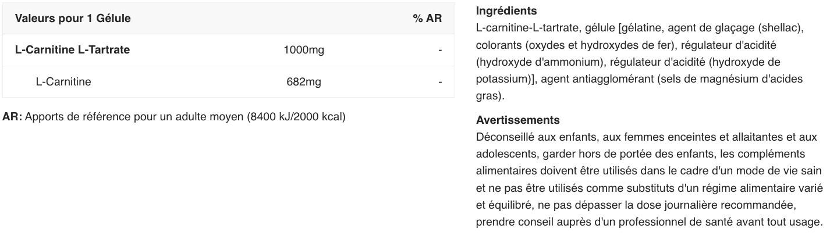Click the "Avertissements" heading
Screen dimensions: 830x236
[517, 120]
